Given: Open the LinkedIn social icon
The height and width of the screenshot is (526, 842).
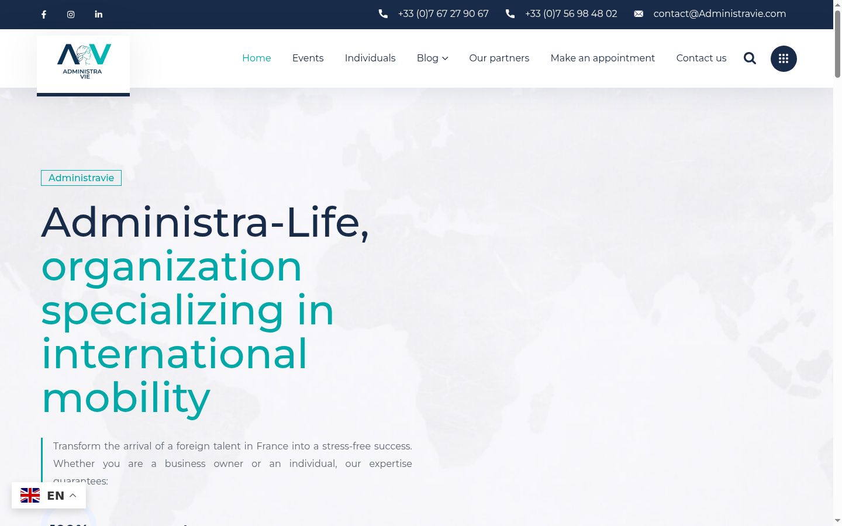Looking at the screenshot, I should pos(99,15).
